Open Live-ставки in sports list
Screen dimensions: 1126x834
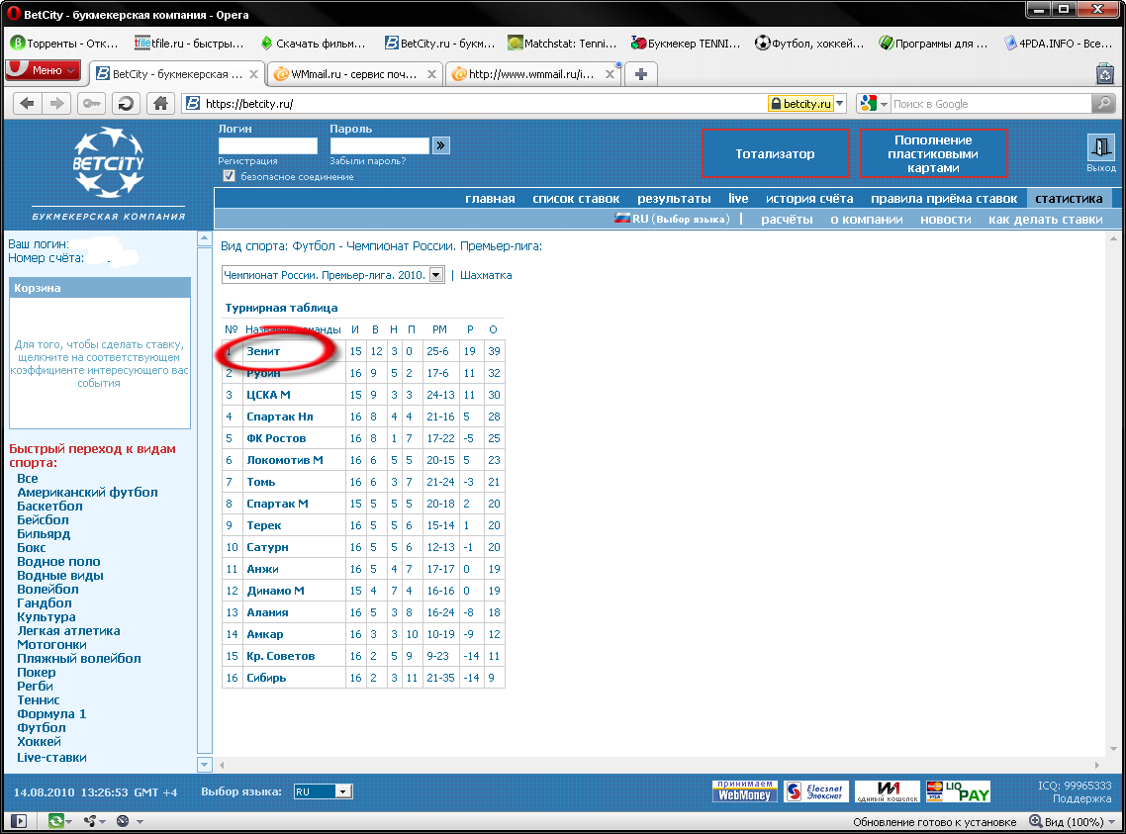(x=51, y=757)
